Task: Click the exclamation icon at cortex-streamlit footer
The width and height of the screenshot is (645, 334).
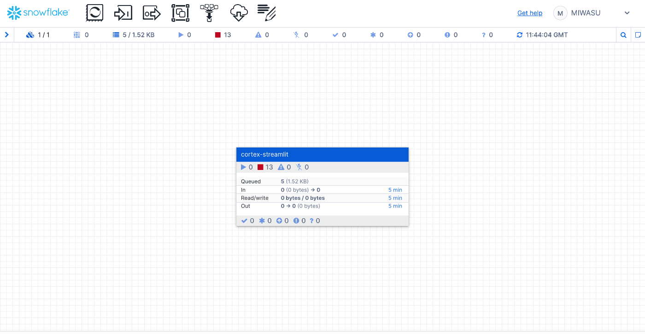Action: tap(296, 221)
